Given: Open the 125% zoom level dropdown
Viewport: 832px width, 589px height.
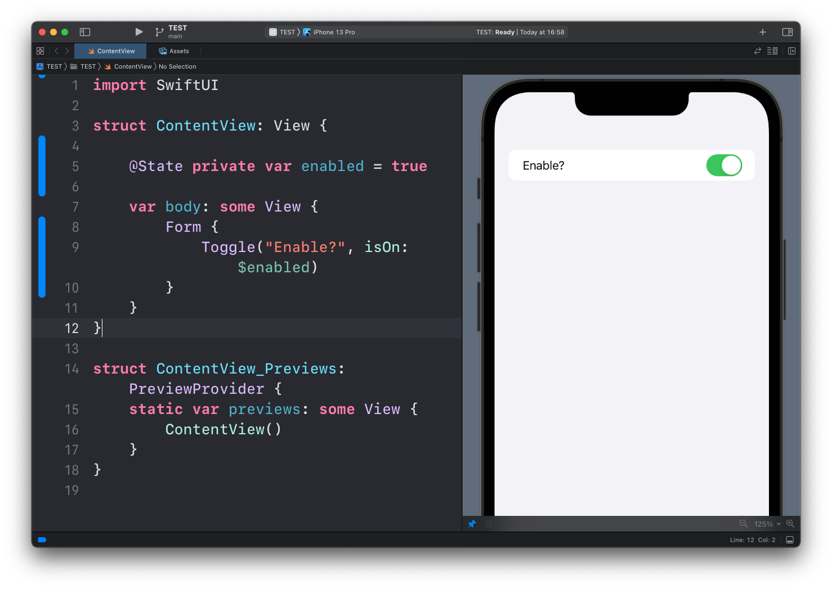Looking at the screenshot, I should click(767, 524).
